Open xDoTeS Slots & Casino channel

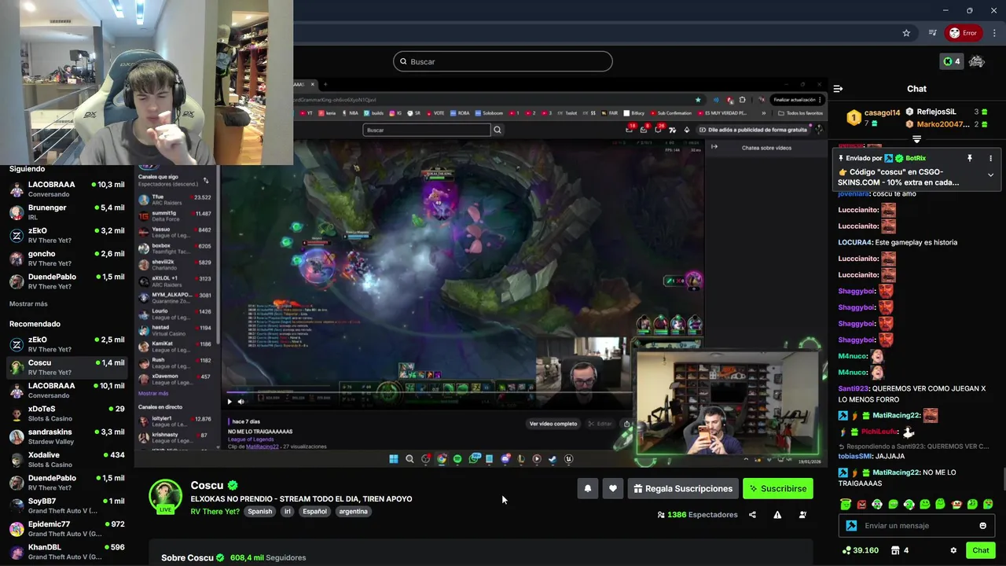pyautogui.click(x=67, y=413)
